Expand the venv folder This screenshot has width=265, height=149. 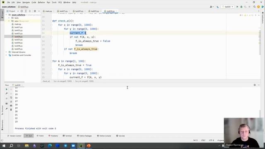click(9, 21)
